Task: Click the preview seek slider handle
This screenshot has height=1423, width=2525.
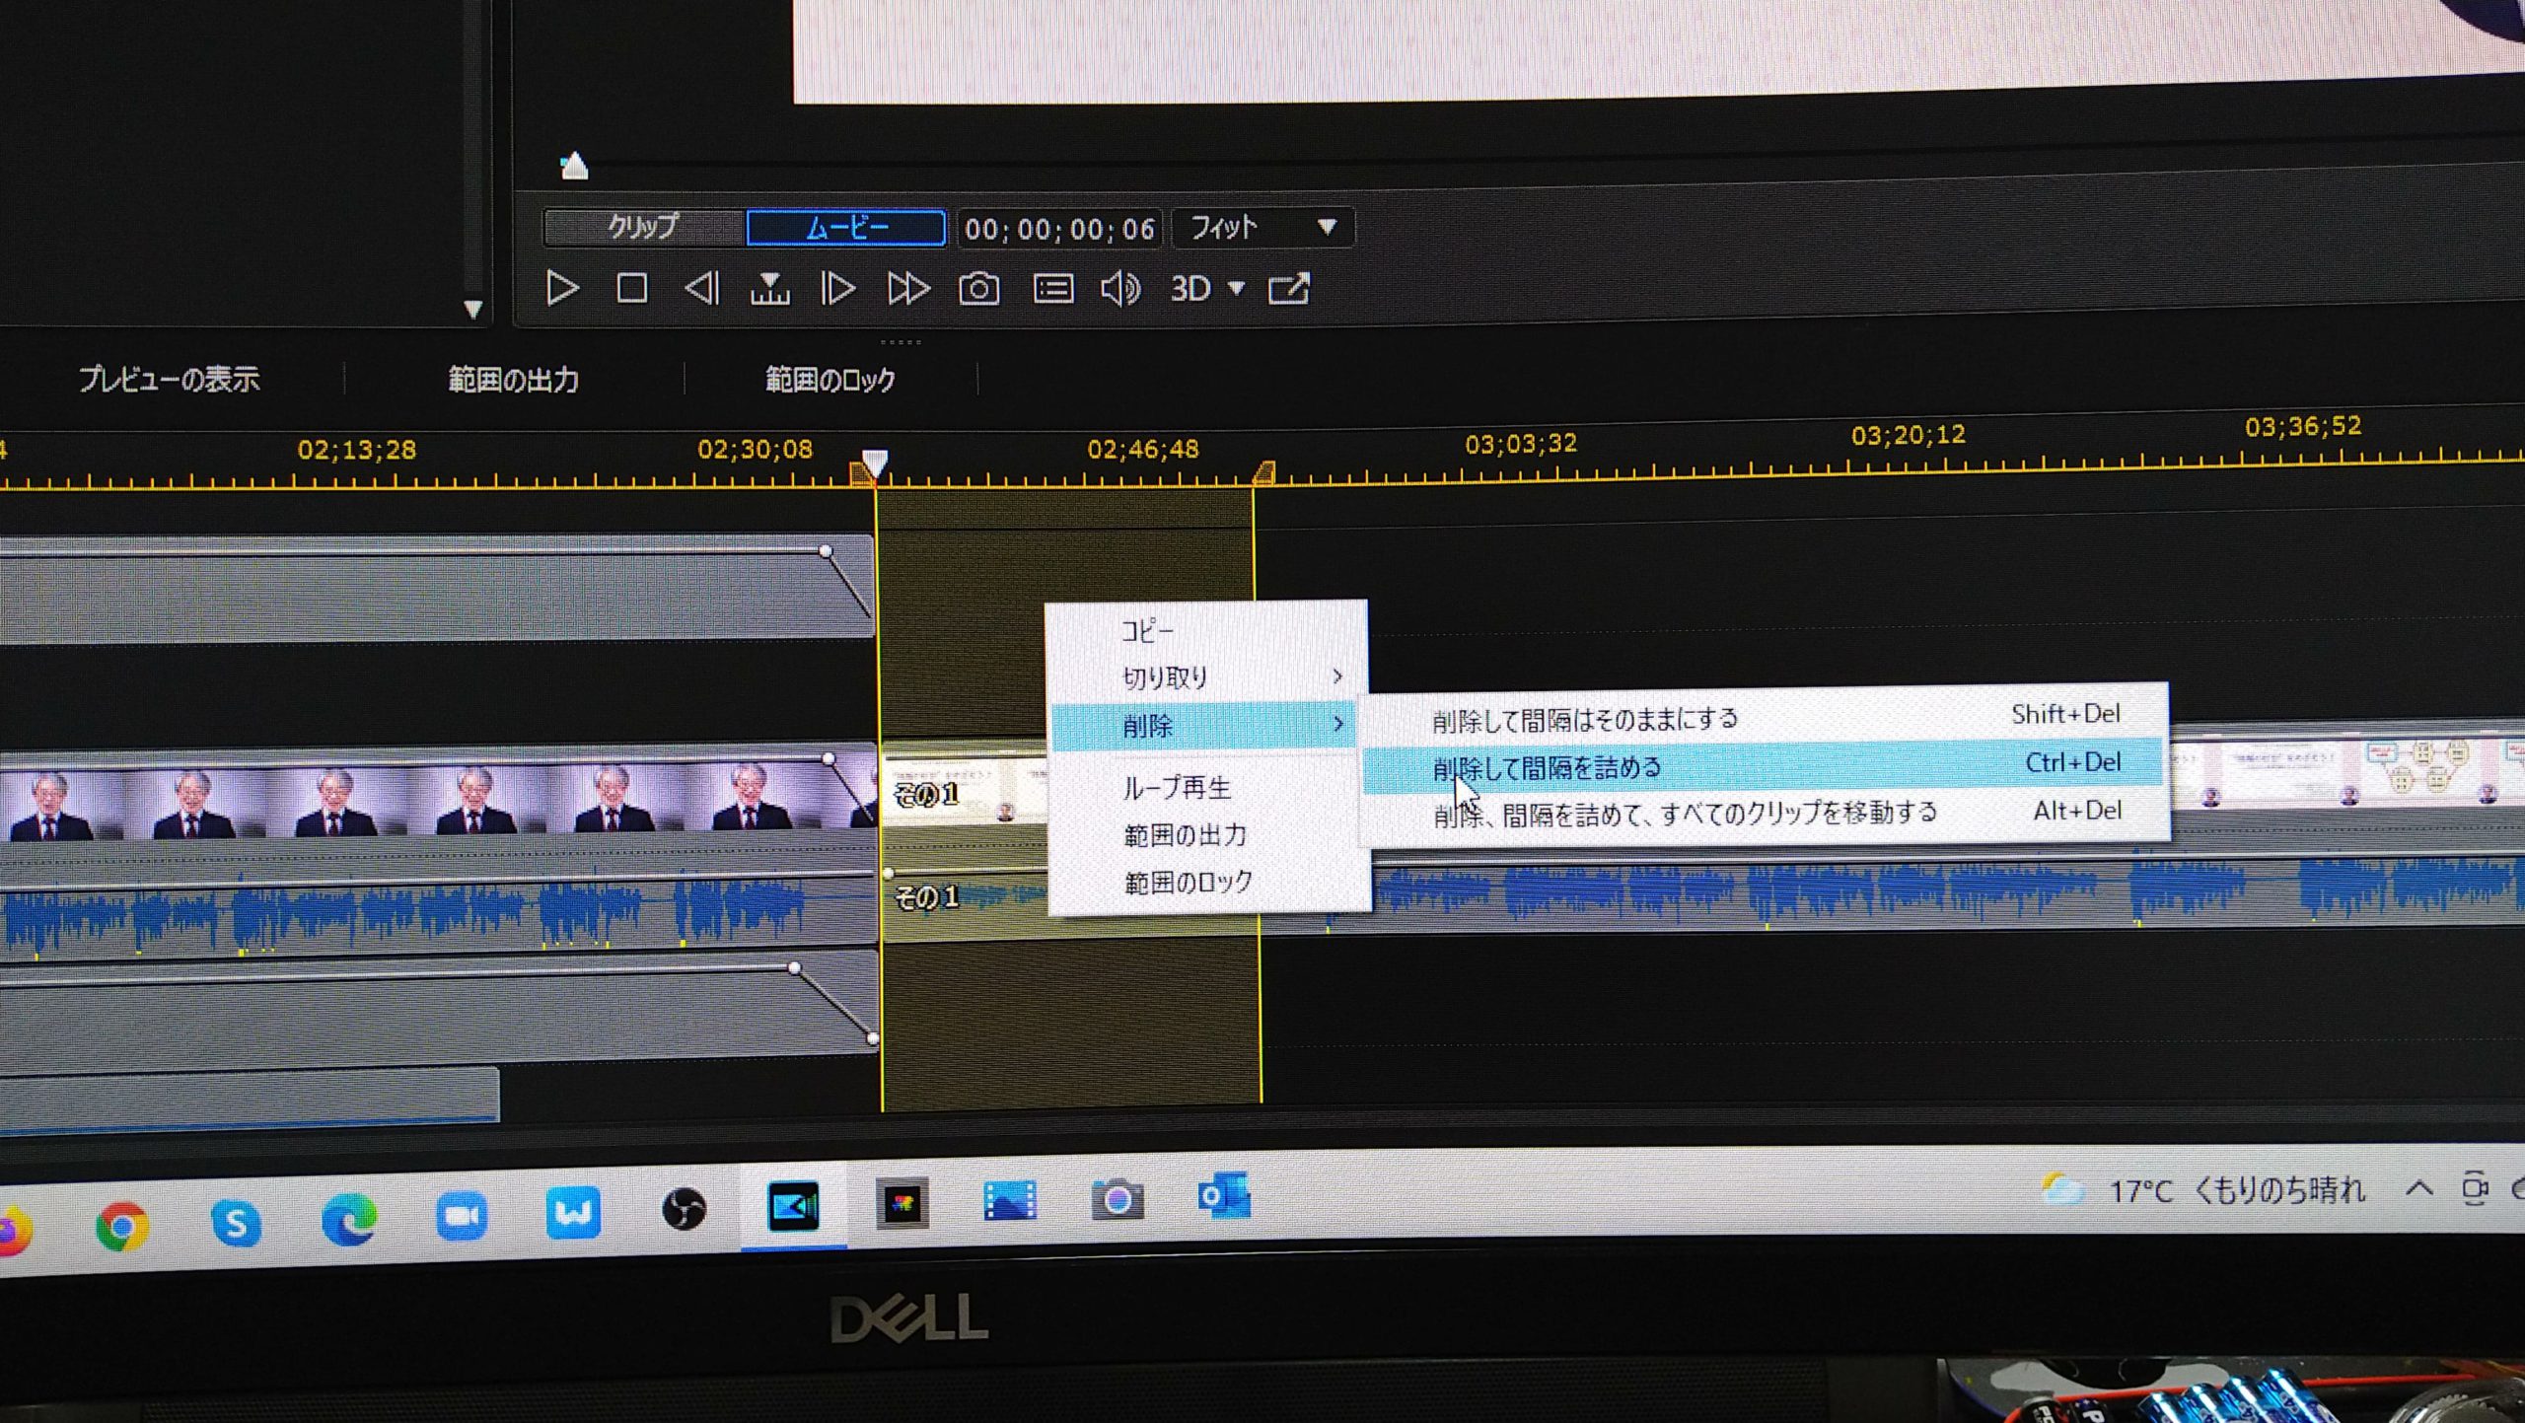Action: 574,166
